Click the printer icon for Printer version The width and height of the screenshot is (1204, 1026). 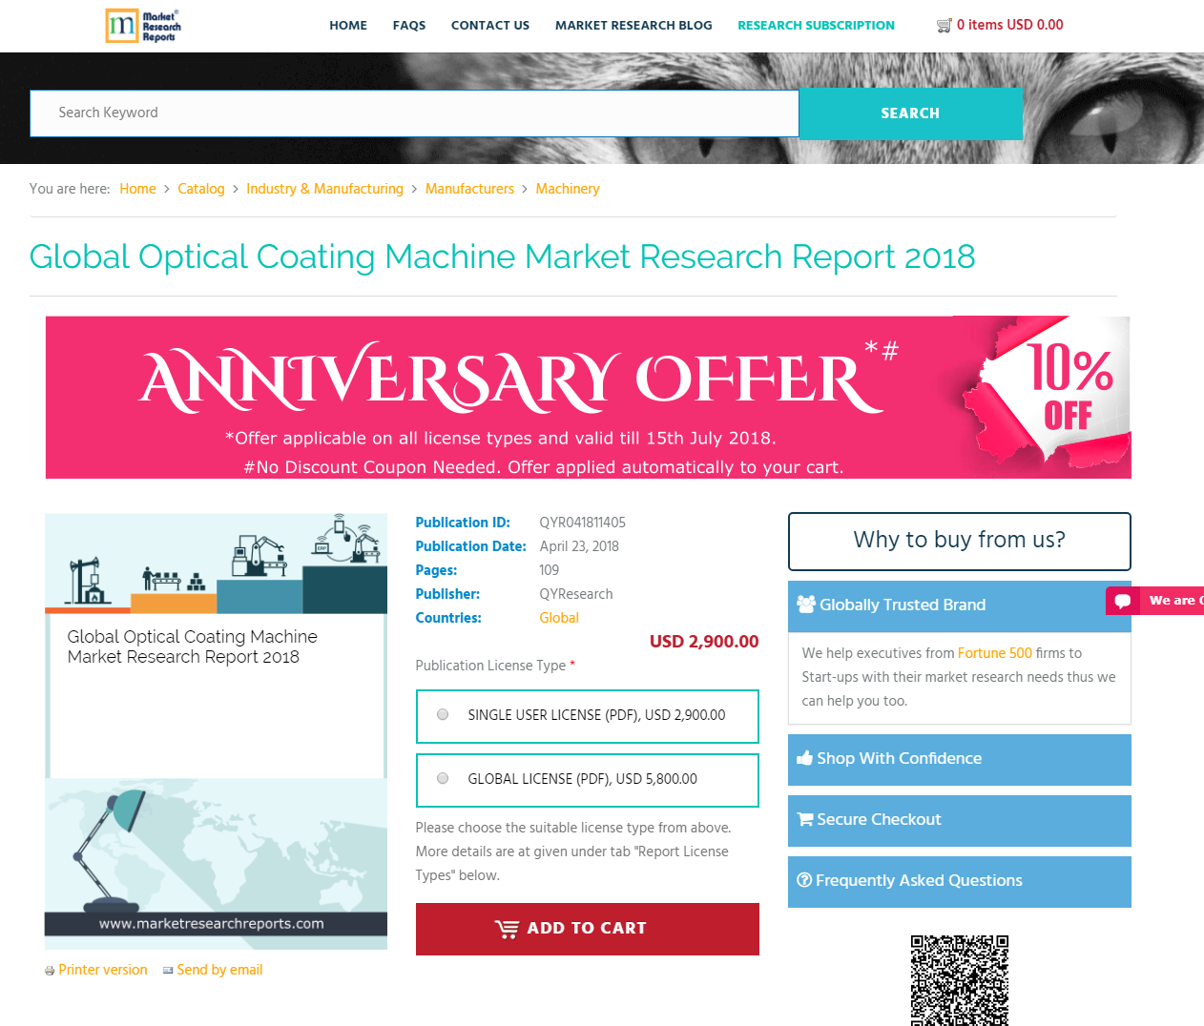coord(50,970)
